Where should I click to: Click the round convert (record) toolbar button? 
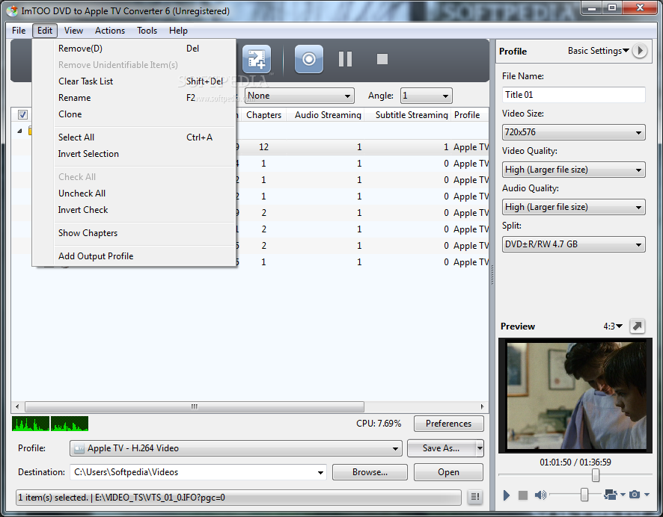coord(308,59)
